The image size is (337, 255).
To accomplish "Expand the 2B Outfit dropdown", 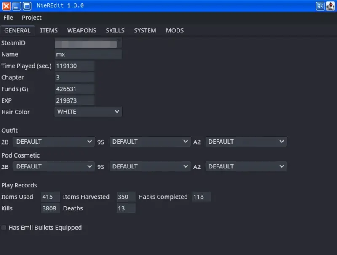I will point(54,142).
